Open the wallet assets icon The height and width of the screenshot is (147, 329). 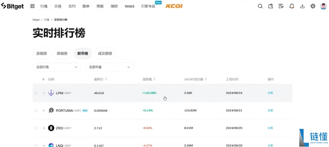271,6
